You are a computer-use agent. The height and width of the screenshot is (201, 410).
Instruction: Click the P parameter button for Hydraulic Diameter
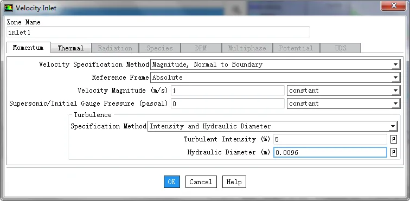[x=394, y=152]
